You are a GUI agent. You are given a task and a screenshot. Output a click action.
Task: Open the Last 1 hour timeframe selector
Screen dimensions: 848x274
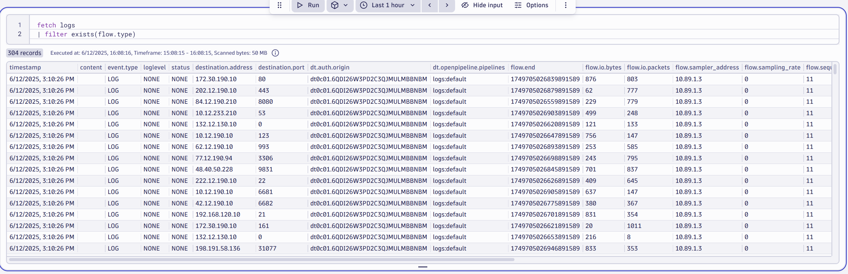click(x=388, y=5)
